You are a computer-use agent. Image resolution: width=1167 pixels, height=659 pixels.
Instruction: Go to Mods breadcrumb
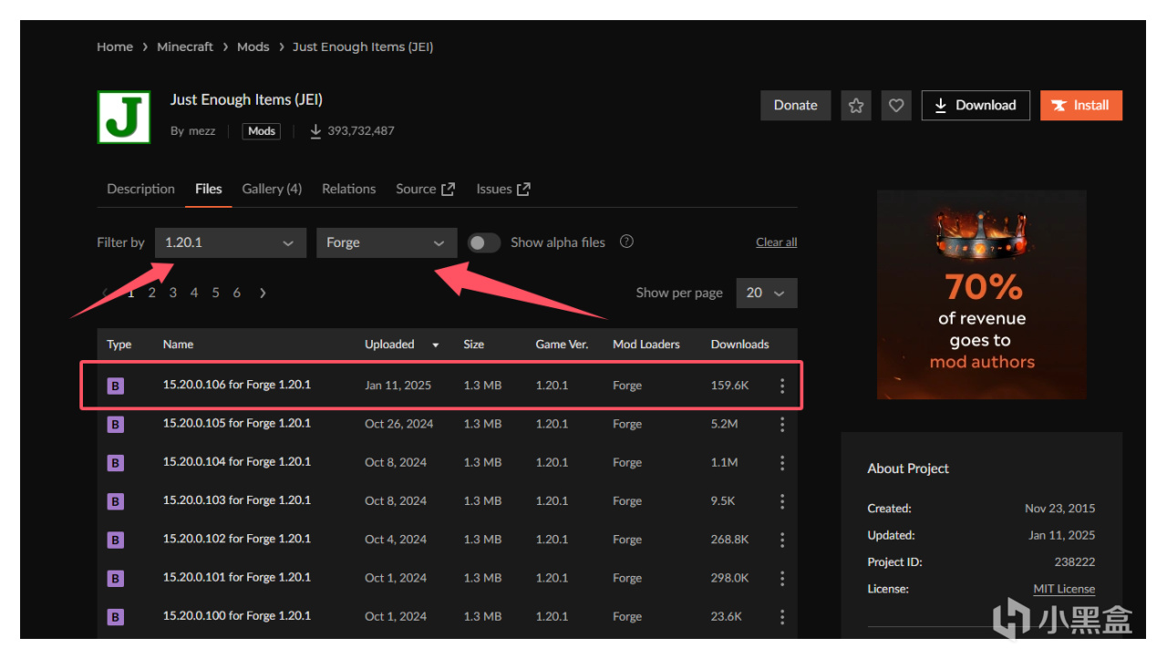[253, 46]
